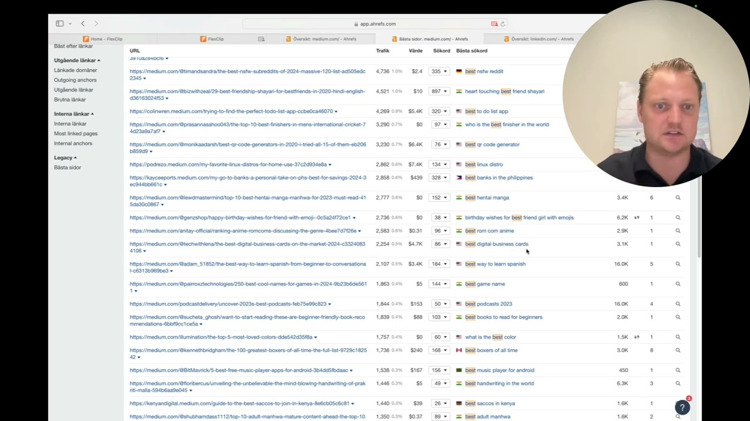
Task: Open the help question mark bubble
Action: click(682, 407)
